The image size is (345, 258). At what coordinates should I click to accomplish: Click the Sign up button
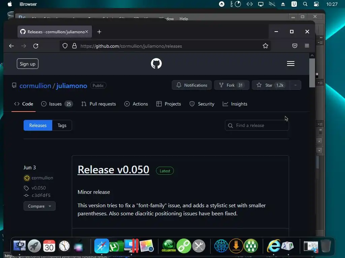pos(28,63)
